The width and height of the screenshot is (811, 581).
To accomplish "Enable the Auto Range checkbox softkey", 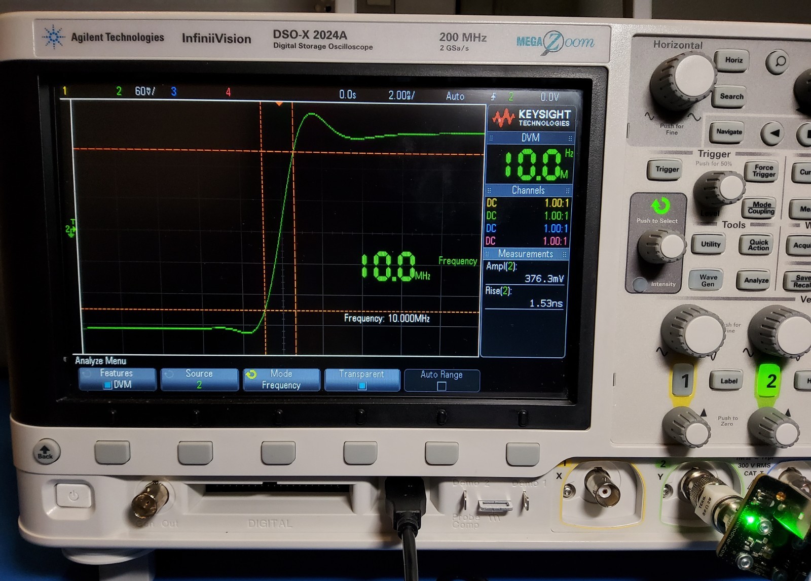I will (x=441, y=380).
